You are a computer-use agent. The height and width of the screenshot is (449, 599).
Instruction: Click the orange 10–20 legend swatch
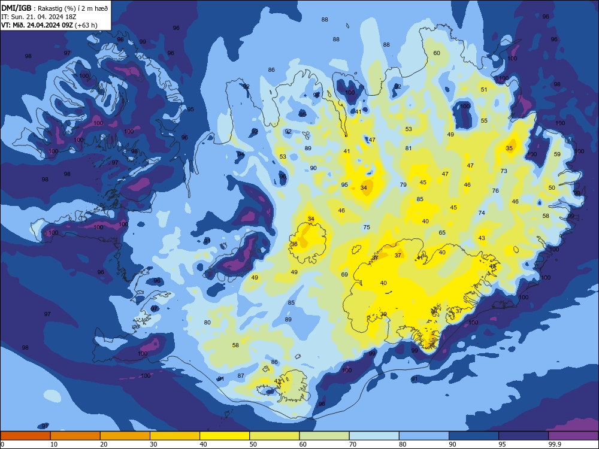pos(75,436)
